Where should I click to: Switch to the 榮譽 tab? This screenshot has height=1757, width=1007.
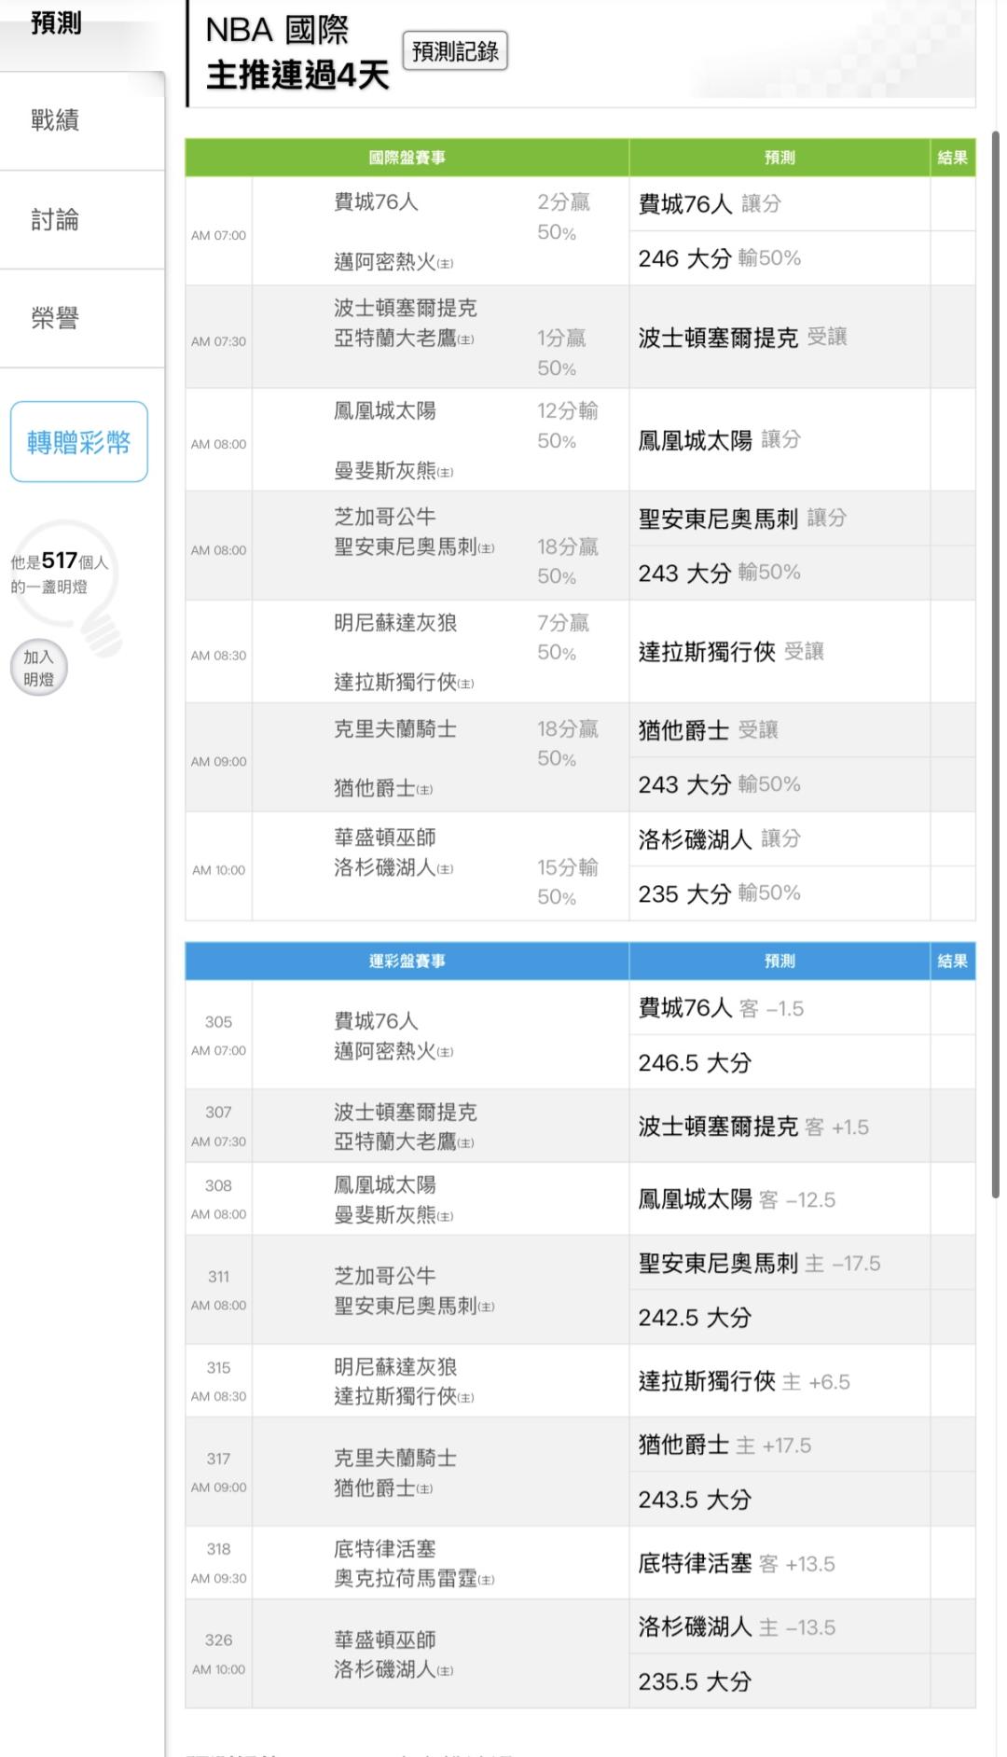(x=56, y=319)
